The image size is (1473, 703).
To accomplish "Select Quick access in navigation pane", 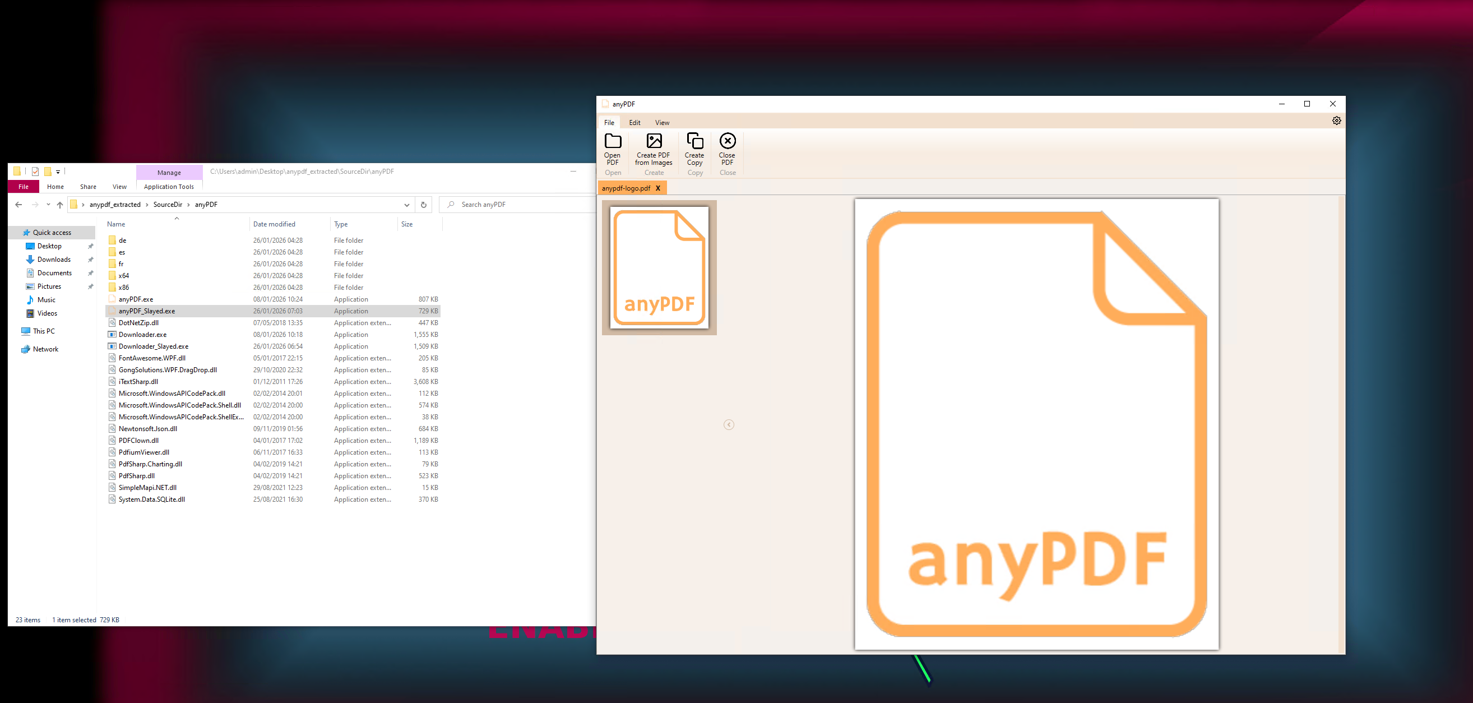I will (x=52, y=233).
